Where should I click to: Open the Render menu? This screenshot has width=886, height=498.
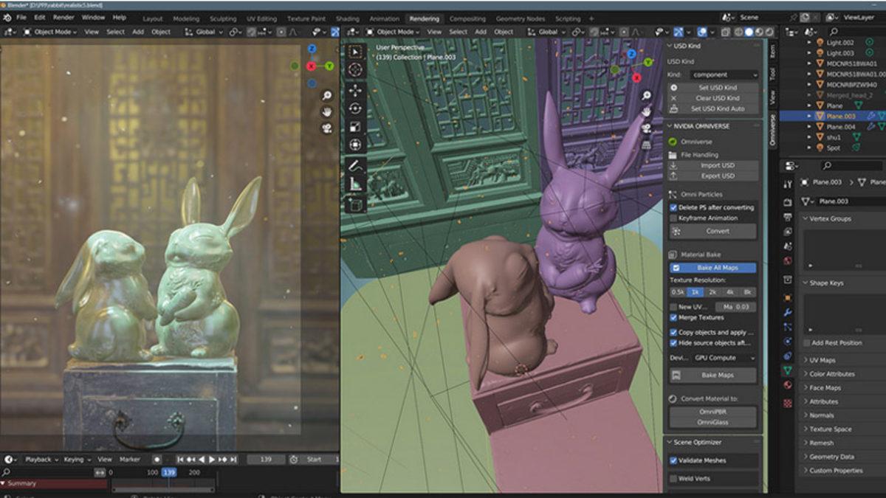tap(63, 17)
